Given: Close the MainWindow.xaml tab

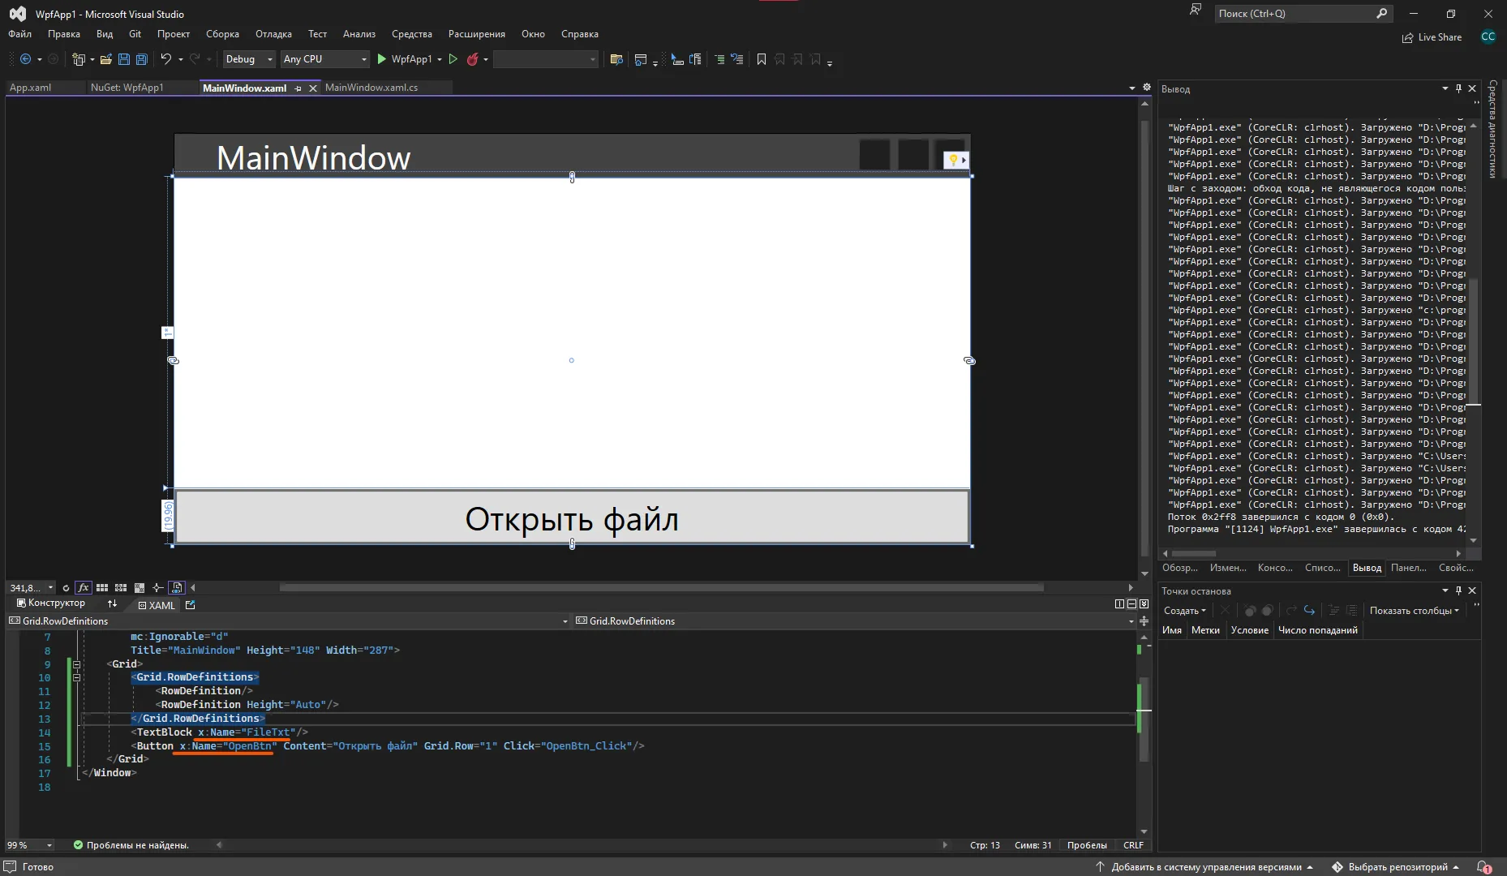Looking at the screenshot, I should tap(313, 88).
